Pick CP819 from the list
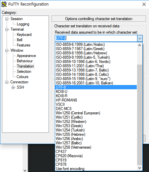 [x=96, y=160]
